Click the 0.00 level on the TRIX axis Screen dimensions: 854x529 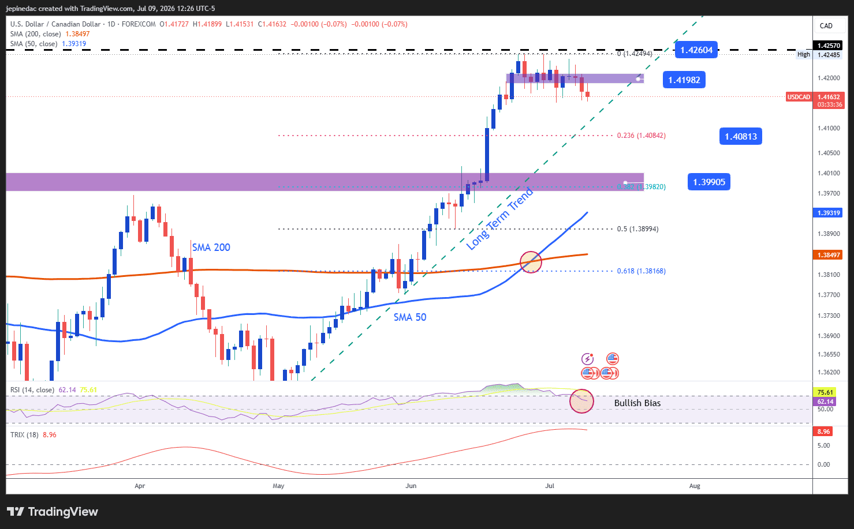coord(824,465)
